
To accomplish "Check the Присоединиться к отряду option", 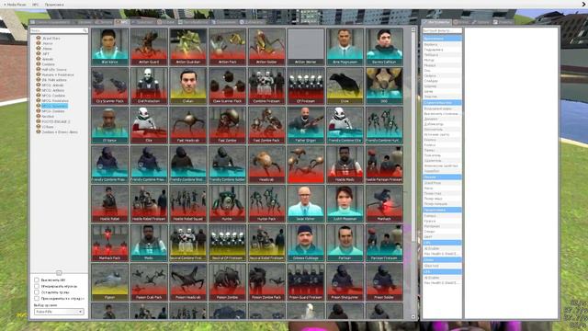I will pos(37,298).
